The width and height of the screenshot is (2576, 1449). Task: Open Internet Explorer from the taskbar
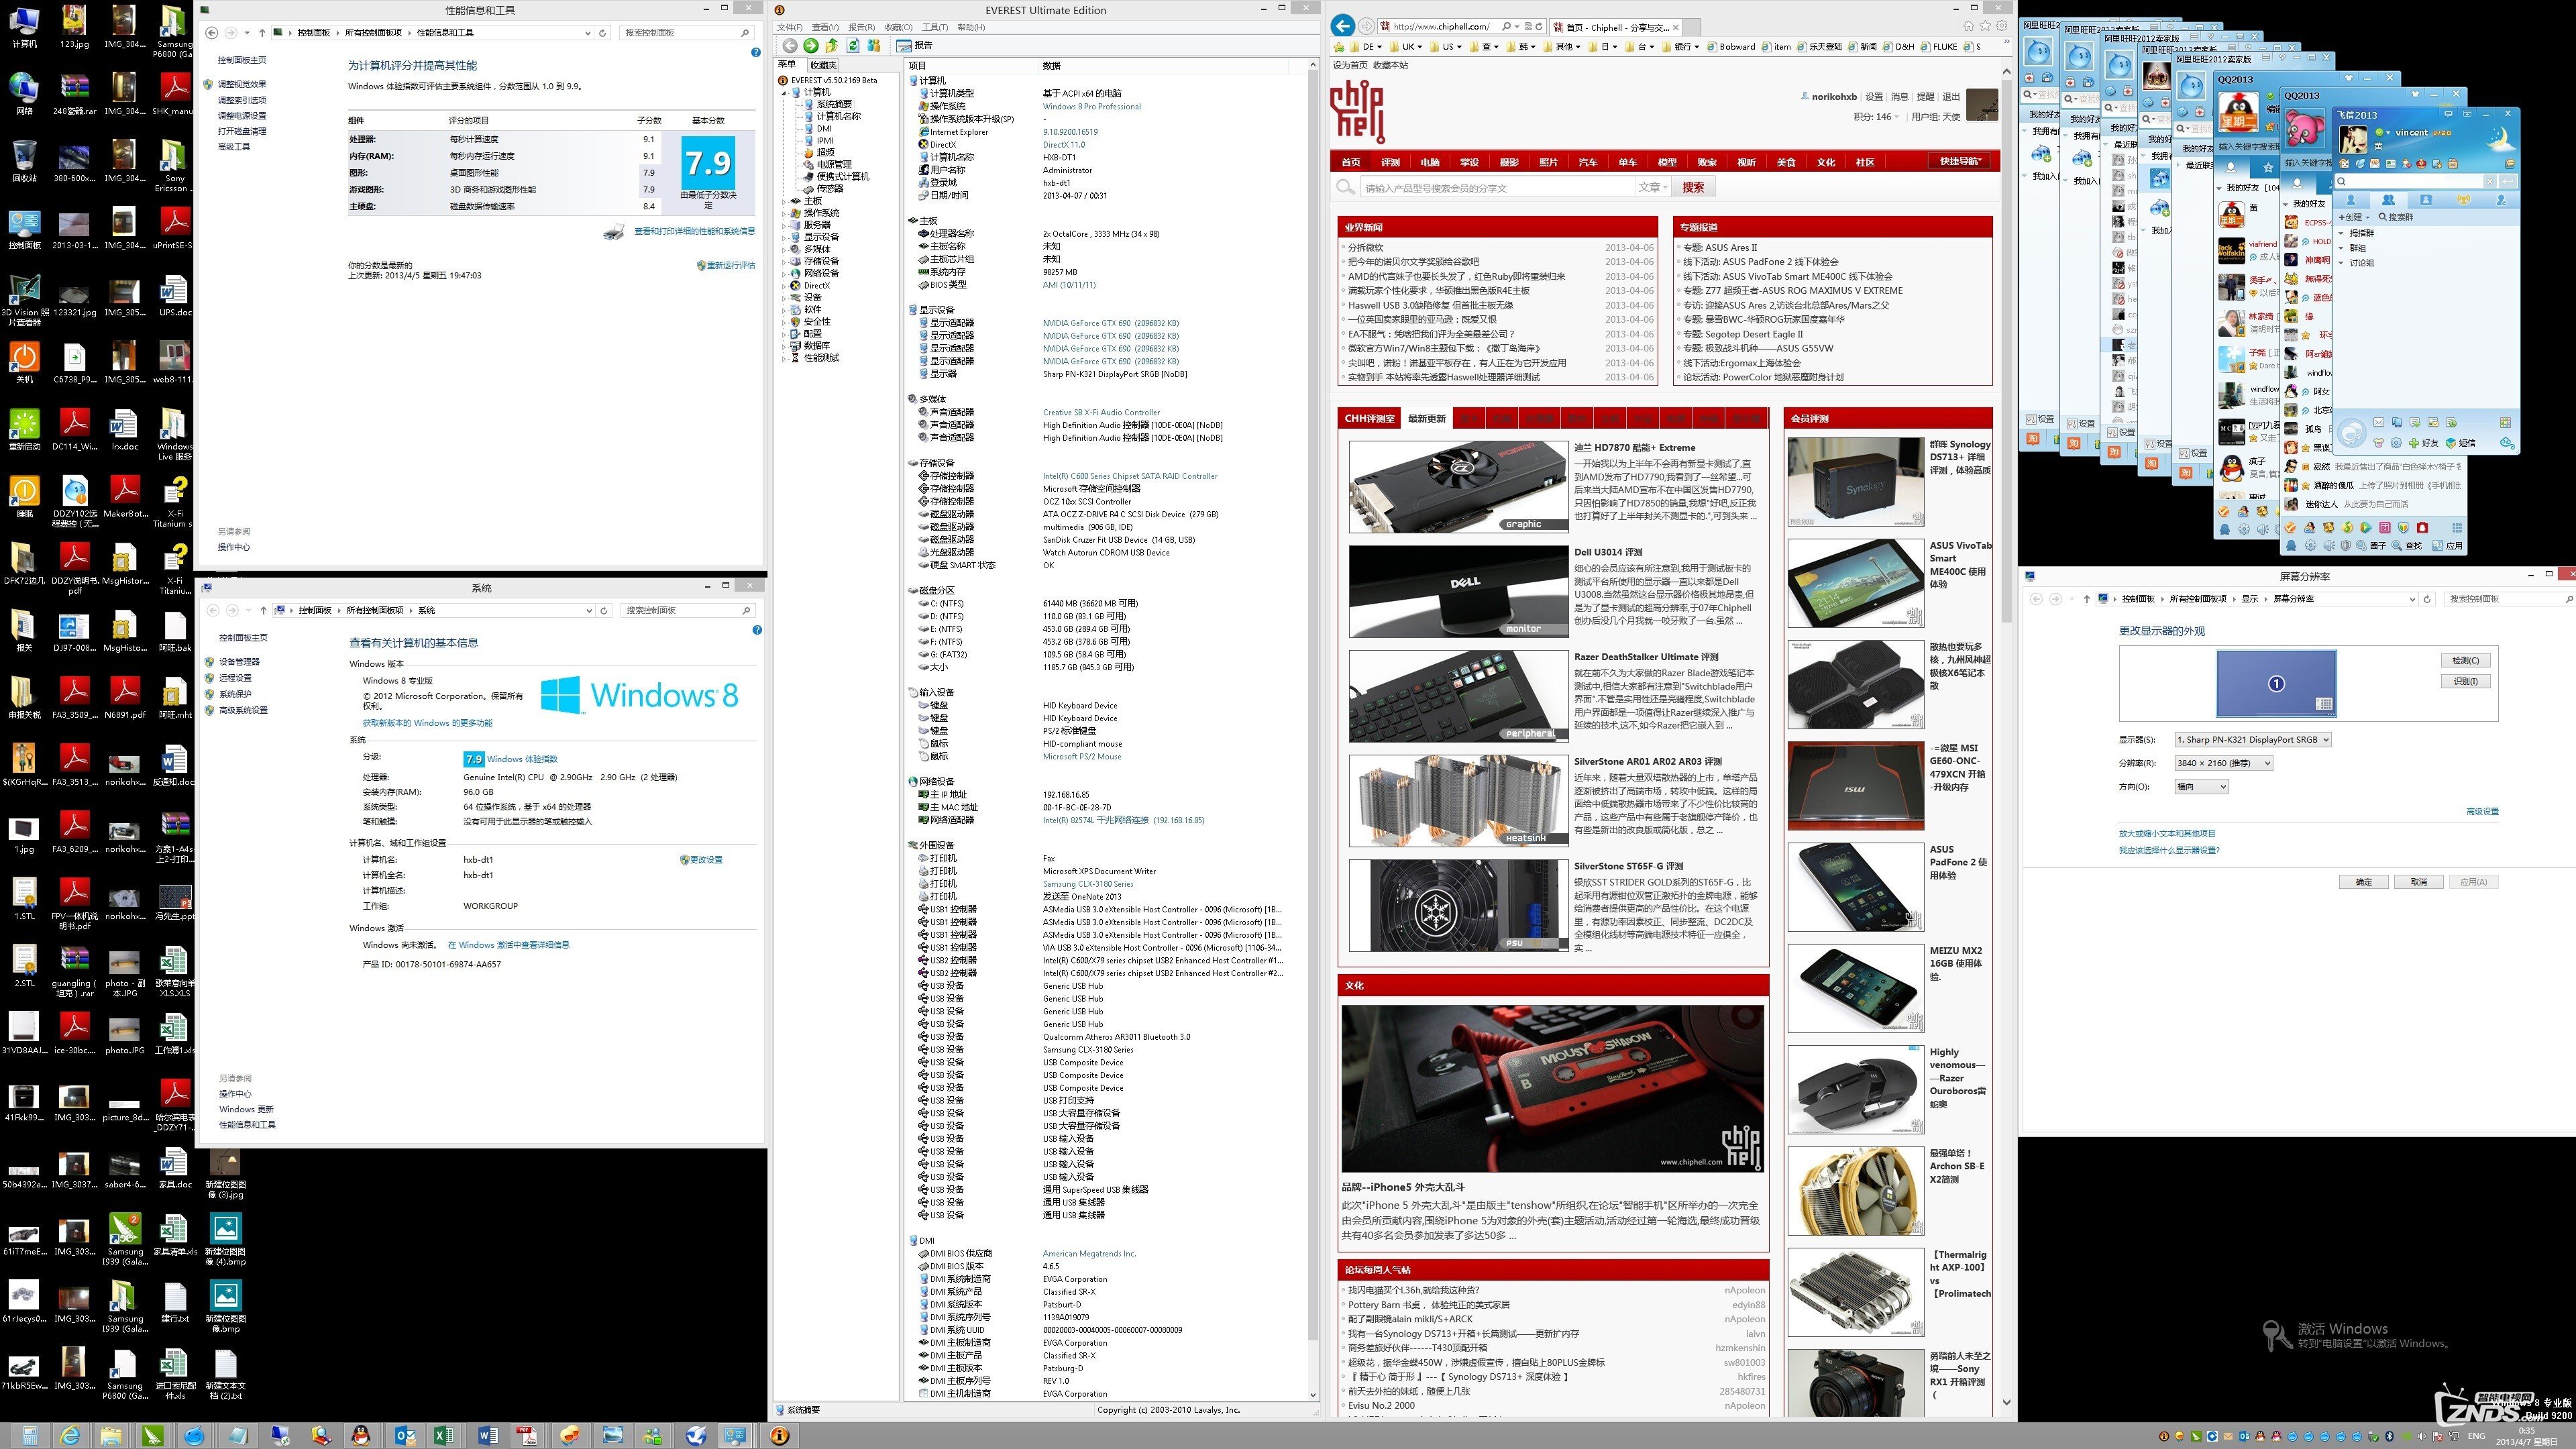[x=71, y=1436]
